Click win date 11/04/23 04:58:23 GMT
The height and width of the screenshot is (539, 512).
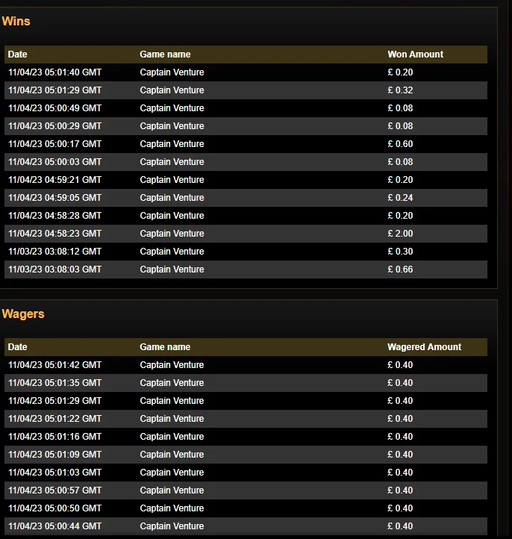click(x=55, y=234)
